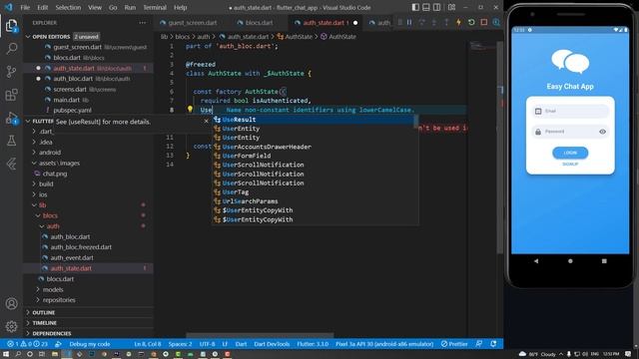Open the File menu
Screen dimensions: 639x359
25,7
